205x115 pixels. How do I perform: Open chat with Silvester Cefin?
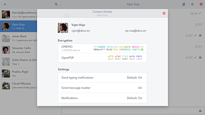coord(19,50)
